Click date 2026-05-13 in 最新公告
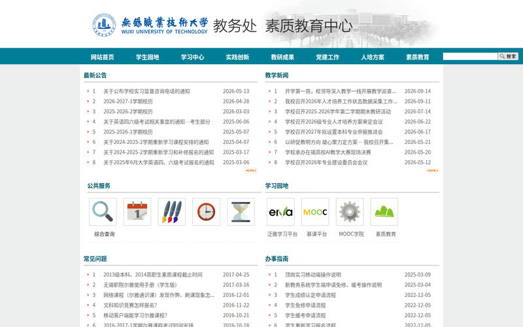This screenshot has width=523, height=327. click(236, 91)
